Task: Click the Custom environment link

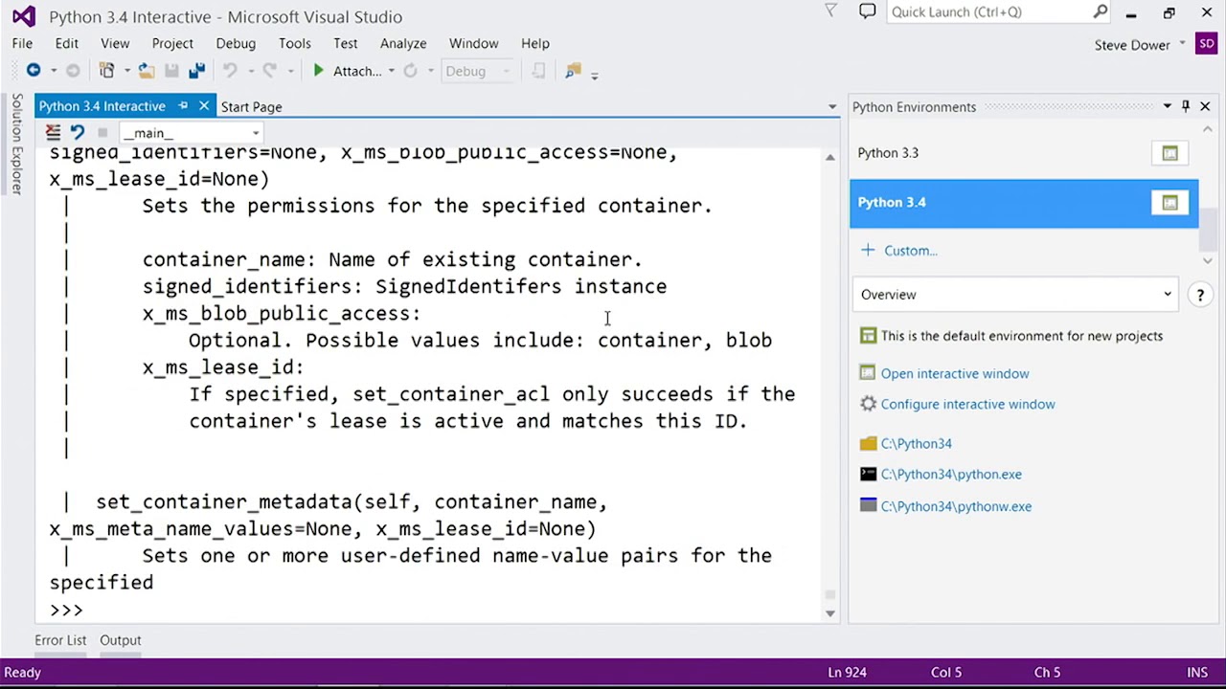Action: 911,251
